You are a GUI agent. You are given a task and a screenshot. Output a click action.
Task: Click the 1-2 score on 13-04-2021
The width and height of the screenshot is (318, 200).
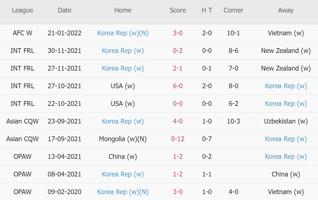178,157
